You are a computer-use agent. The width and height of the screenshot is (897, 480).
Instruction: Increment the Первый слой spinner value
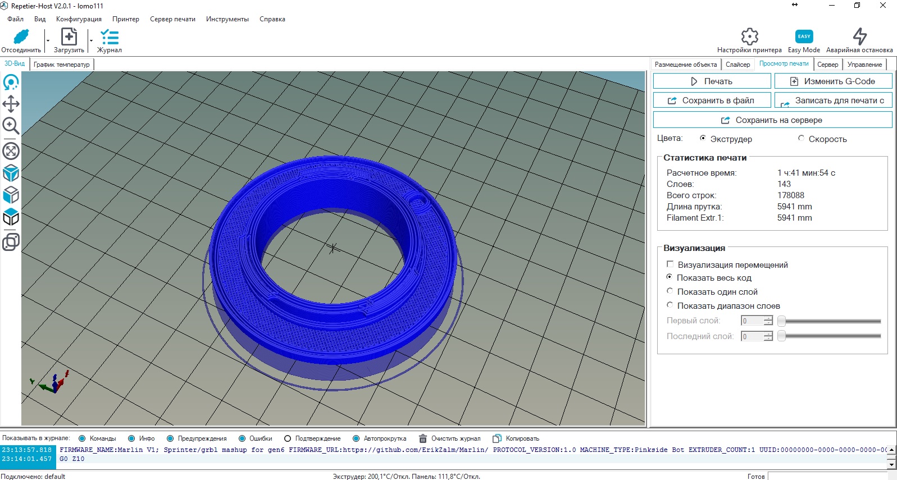click(x=768, y=318)
